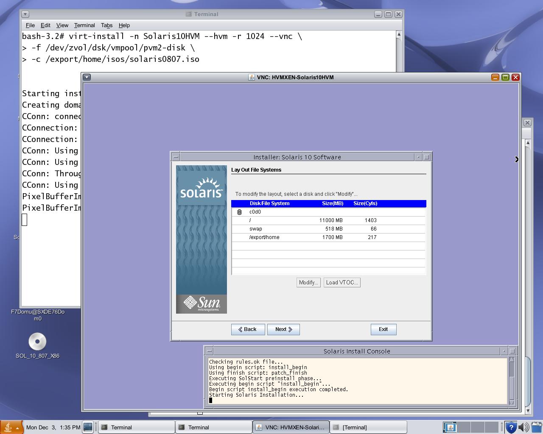Screen dimensions: 543x434
Task: Click the 11000 MB size cell
Action: click(331, 220)
